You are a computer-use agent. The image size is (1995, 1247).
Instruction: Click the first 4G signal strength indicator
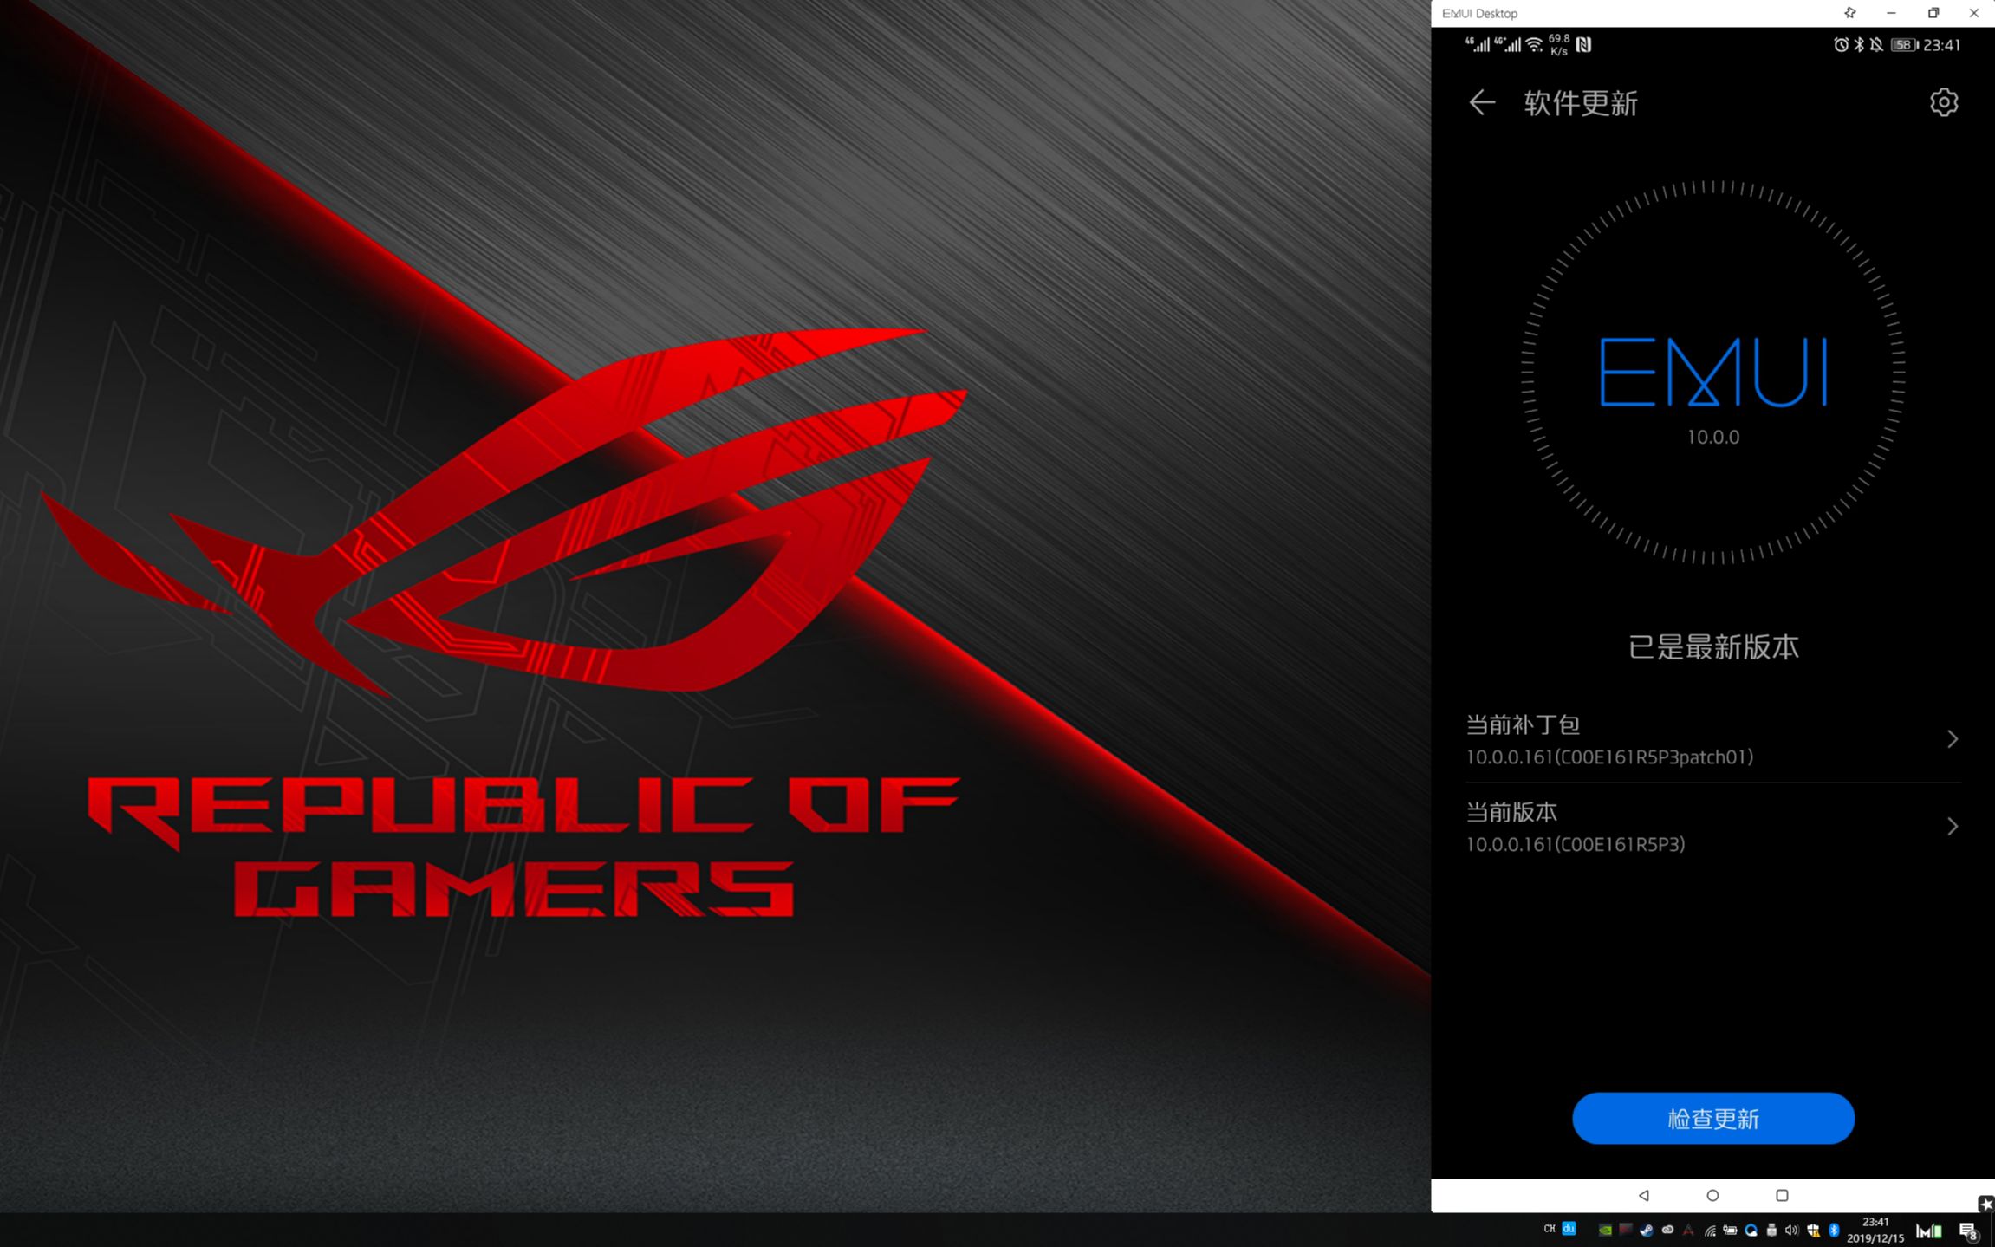[1478, 45]
